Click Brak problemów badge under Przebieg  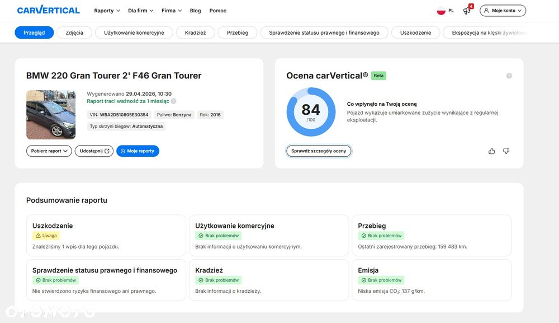point(381,236)
